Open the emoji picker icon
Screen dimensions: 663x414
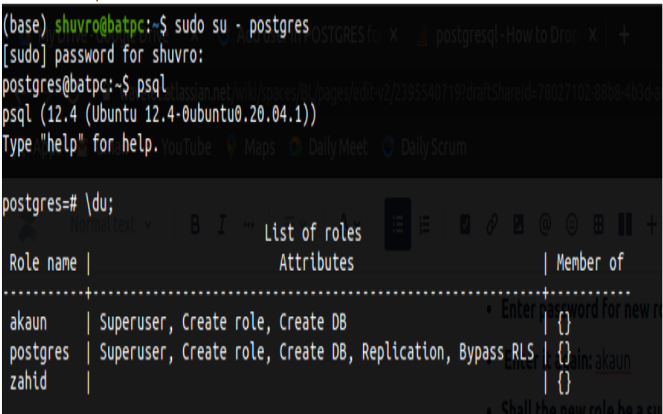coord(572,225)
